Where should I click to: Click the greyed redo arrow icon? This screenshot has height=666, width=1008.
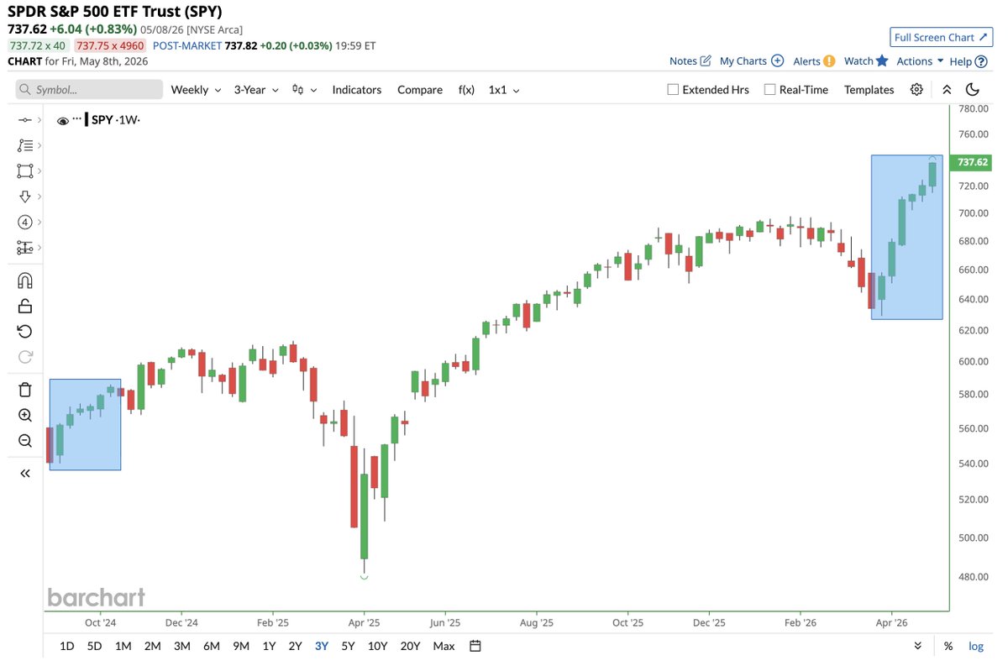[24, 357]
